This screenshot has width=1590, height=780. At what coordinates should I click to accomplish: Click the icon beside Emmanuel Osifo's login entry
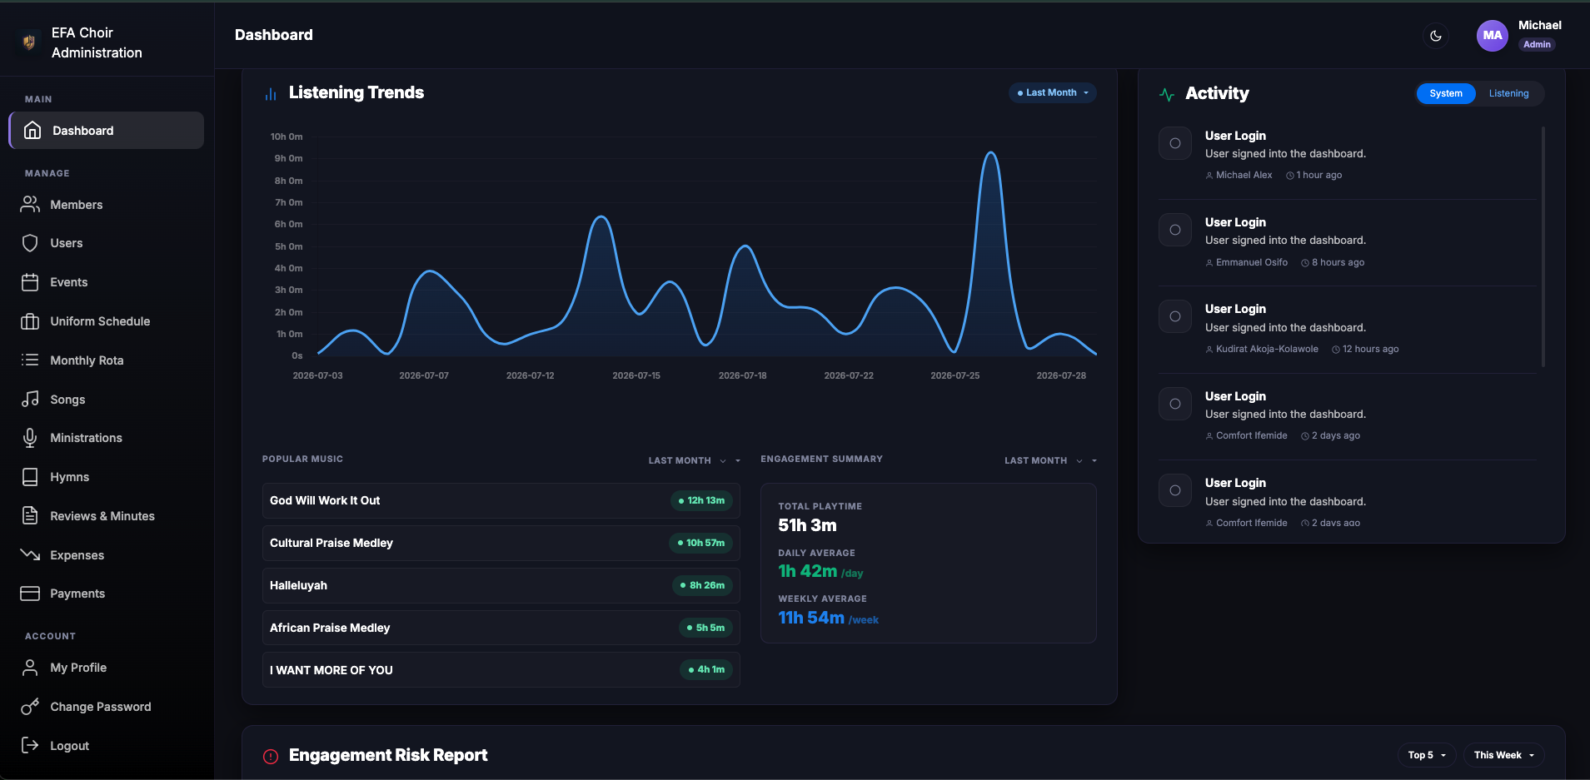click(x=1175, y=230)
